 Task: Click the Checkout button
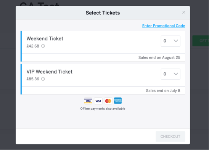pos(170,136)
